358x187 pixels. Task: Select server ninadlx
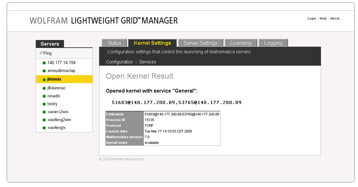[54, 96]
